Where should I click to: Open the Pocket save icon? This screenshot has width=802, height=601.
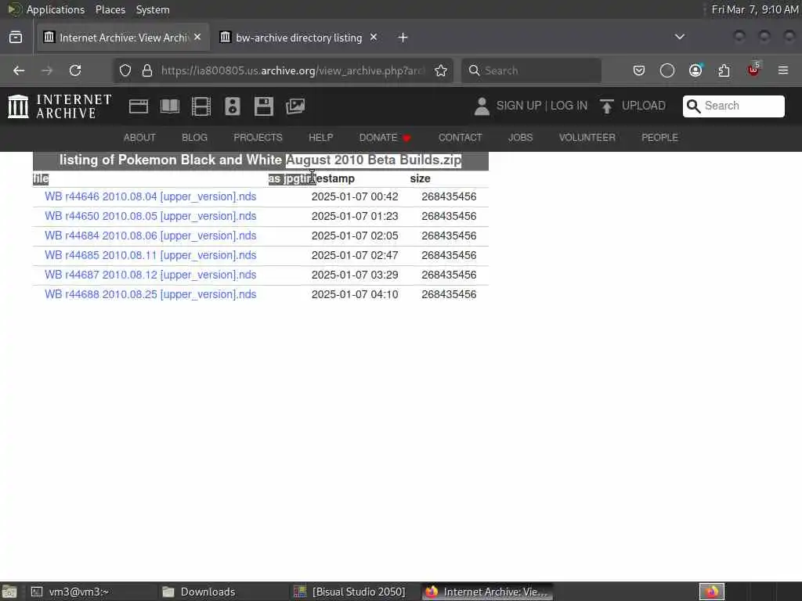(x=639, y=70)
